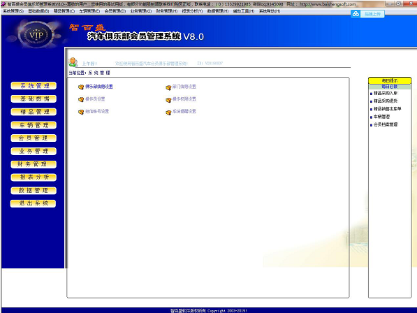Open 精品采购退货 daily task
417x313 pixels.
pos(386,101)
